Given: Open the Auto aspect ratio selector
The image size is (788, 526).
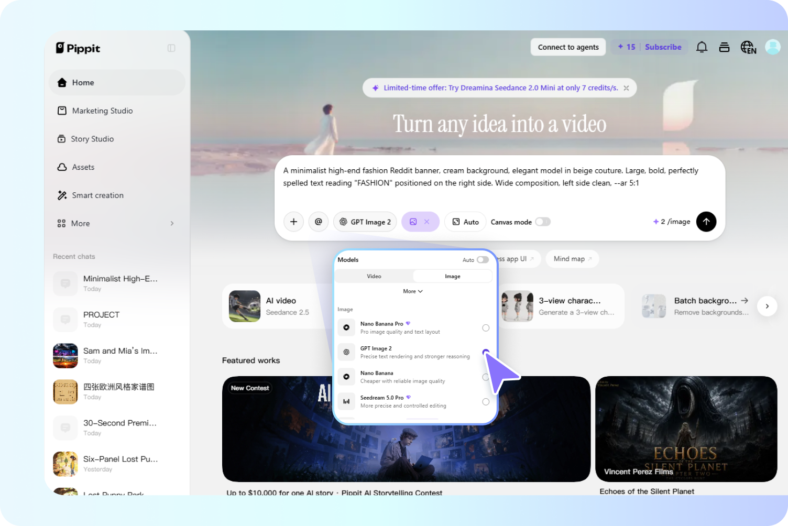Looking at the screenshot, I should tap(465, 222).
